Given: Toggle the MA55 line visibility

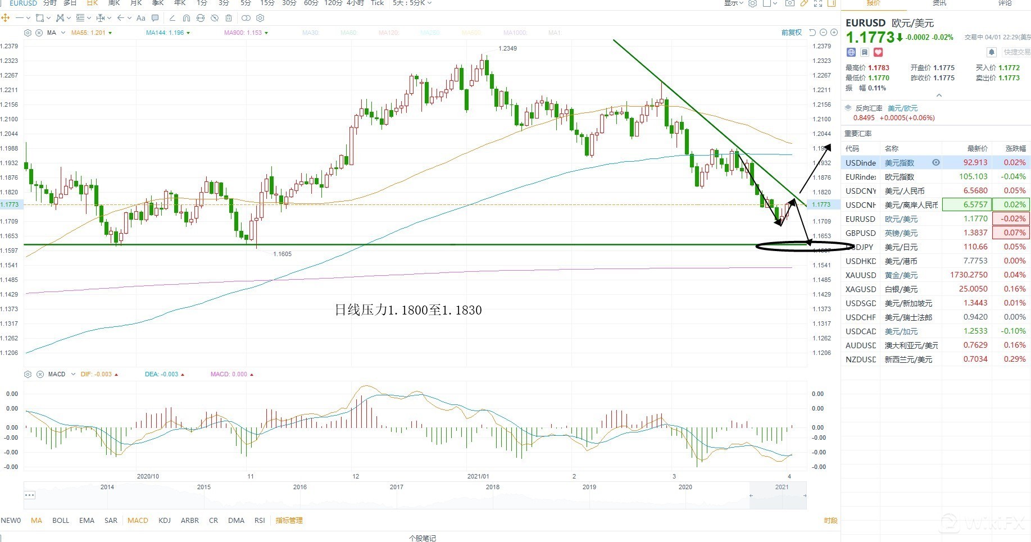Looking at the screenshot, I should pos(91,33).
